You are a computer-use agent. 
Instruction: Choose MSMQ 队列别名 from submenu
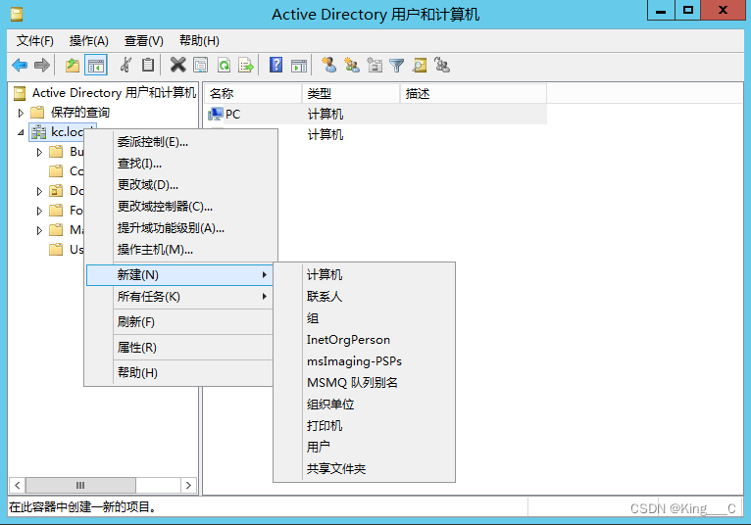(x=364, y=382)
